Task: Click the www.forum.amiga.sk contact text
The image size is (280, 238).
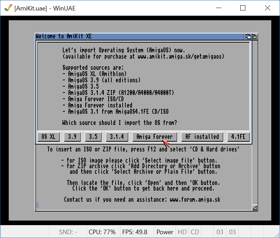Action: point(195,199)
